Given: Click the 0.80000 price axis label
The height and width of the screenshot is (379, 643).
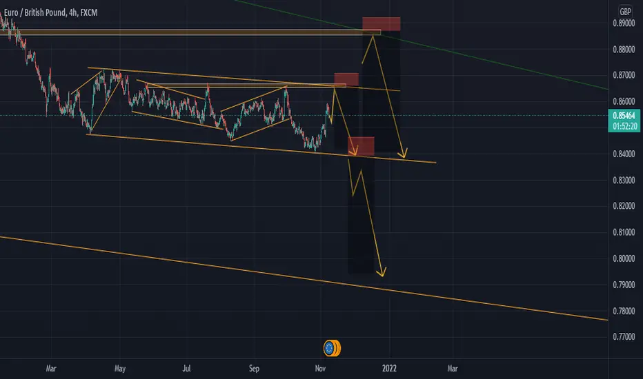Looking at the screenshot, I should tap(624, 258).
